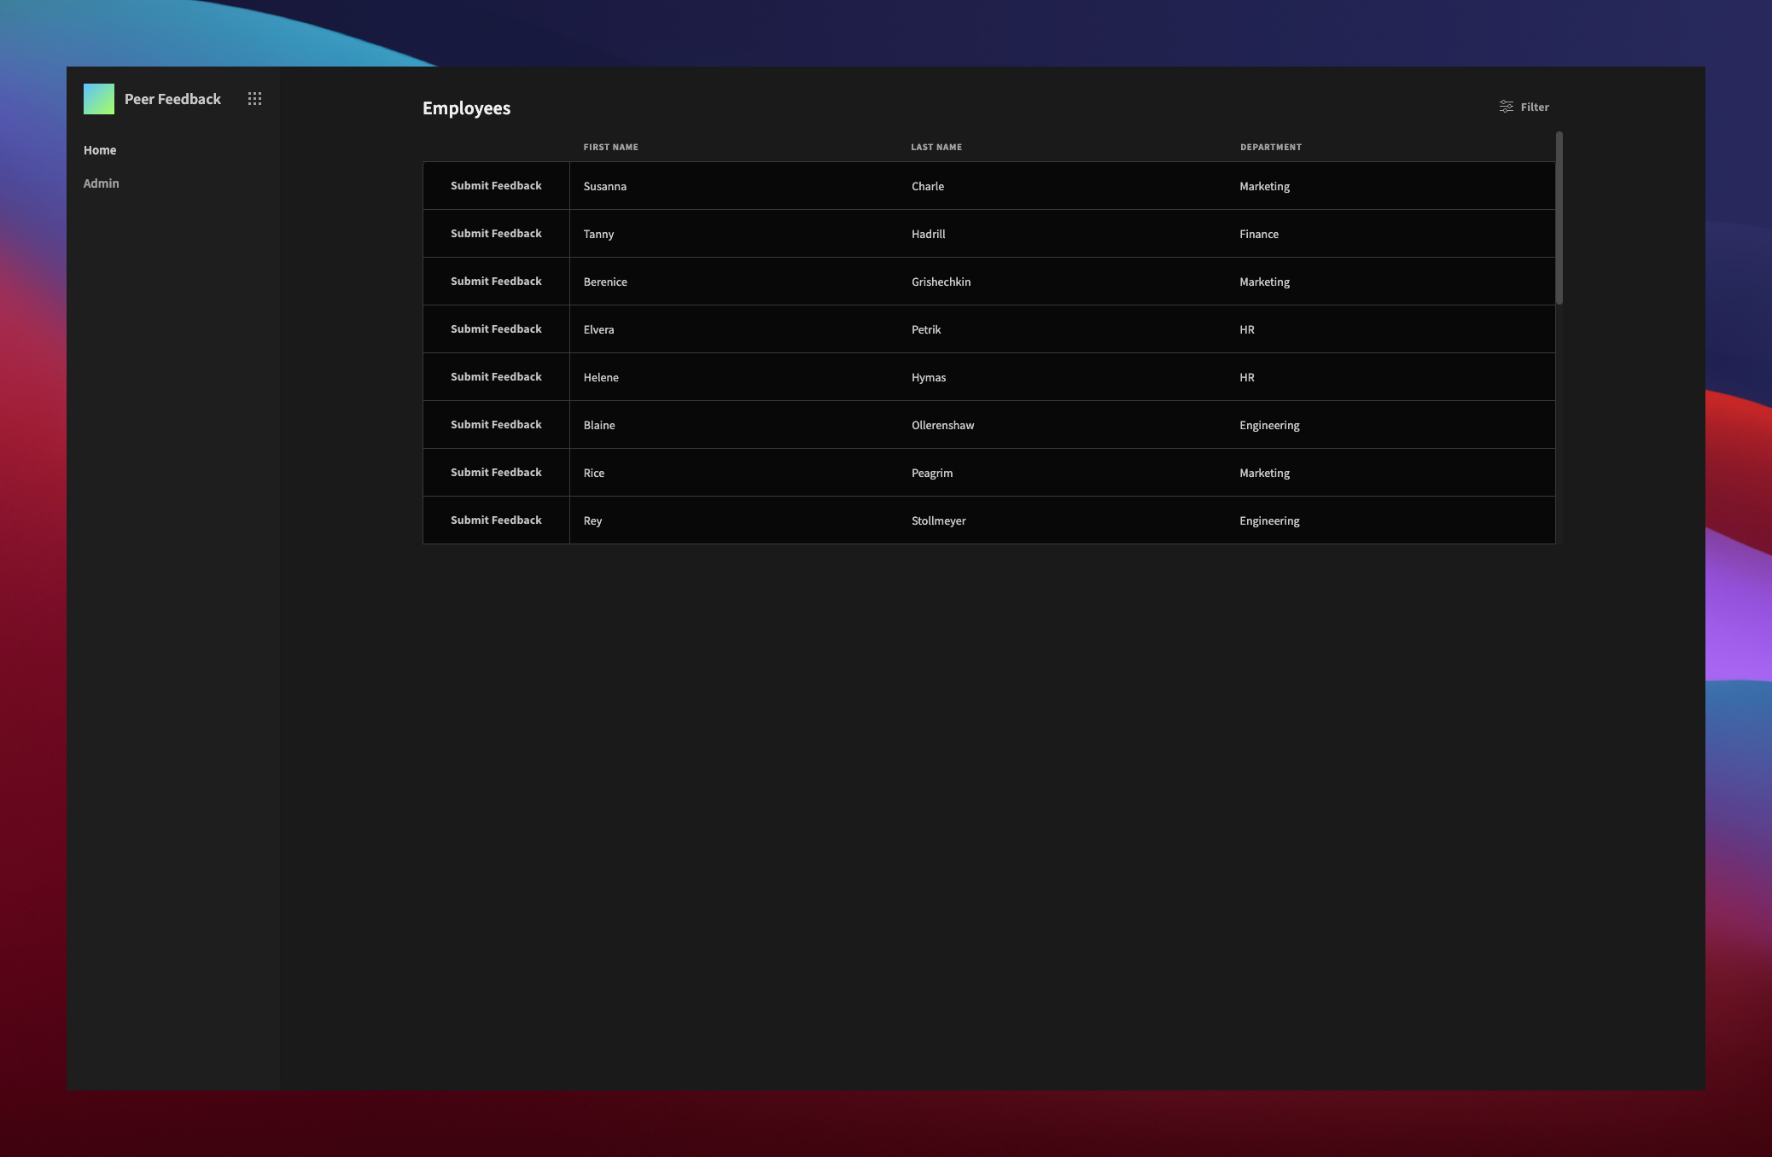Click the Finance department cell

tap(1258, 234)
